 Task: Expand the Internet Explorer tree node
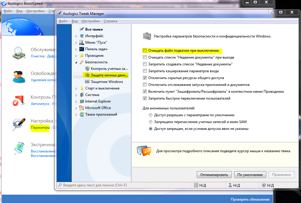point(76,102)
